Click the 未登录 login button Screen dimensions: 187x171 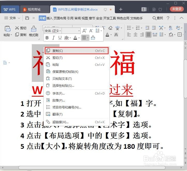point(177,9)
